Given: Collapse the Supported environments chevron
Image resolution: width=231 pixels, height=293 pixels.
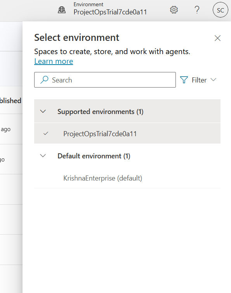Looking at the screenshot, I should (43, 111).
